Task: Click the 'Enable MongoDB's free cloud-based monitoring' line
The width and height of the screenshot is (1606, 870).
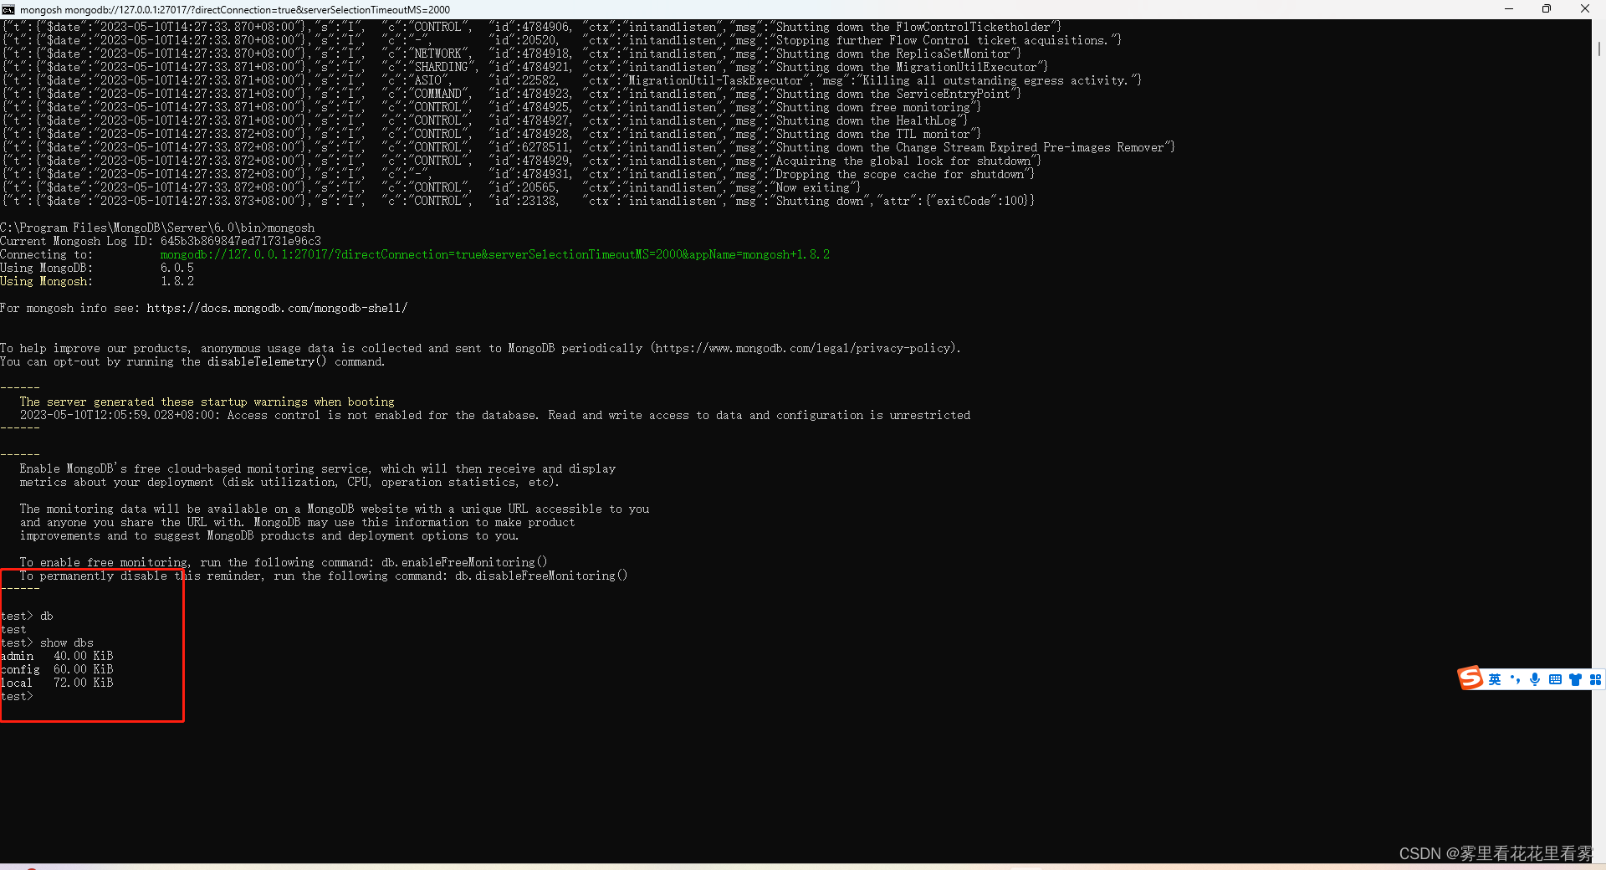Action: 318,468
